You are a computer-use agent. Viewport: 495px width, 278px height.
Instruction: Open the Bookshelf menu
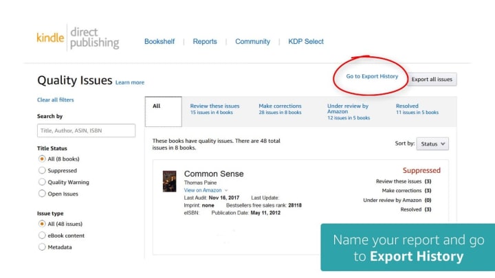click(x=159, y=41)
